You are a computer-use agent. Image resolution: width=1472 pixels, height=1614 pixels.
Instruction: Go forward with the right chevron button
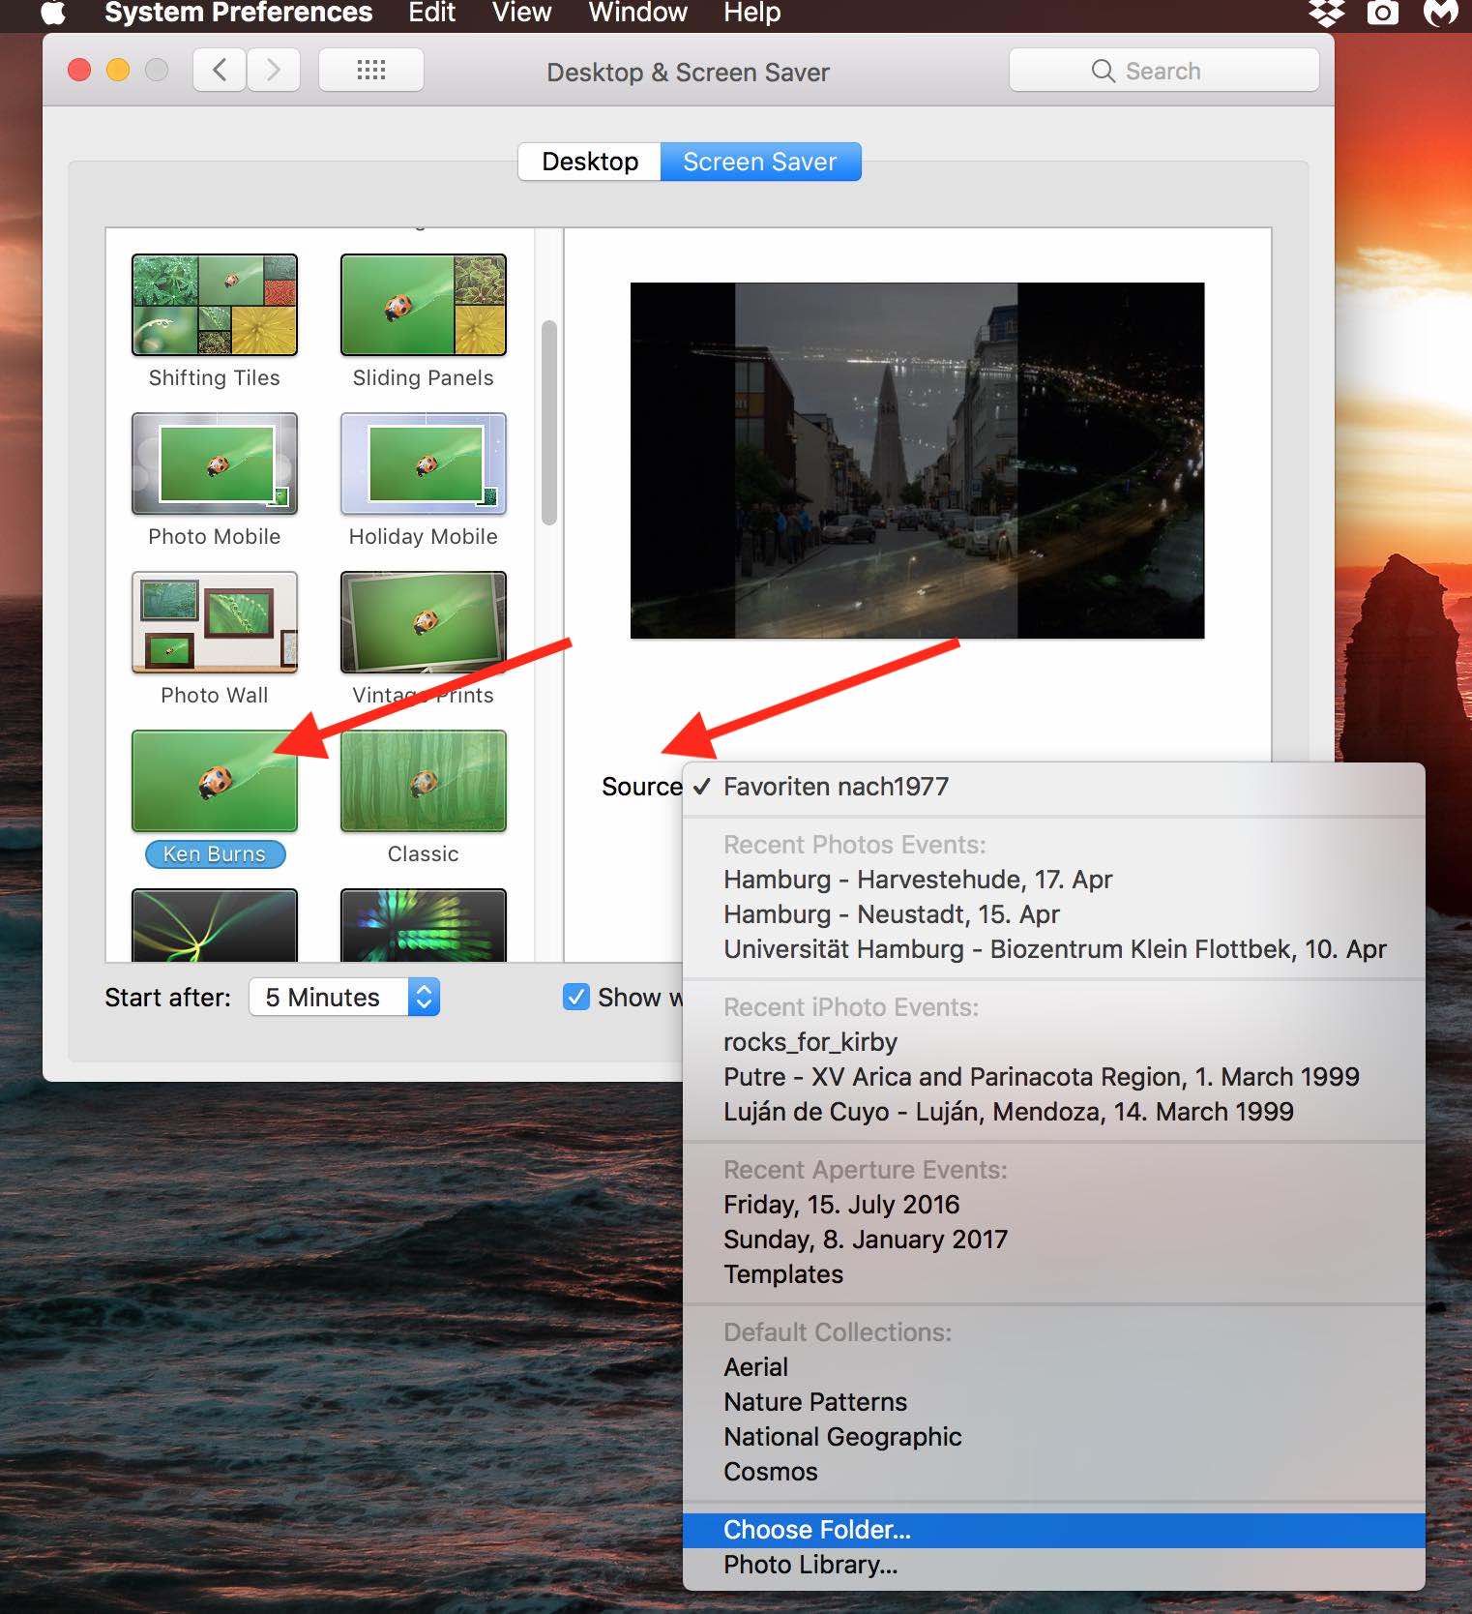tap(274, 70)
